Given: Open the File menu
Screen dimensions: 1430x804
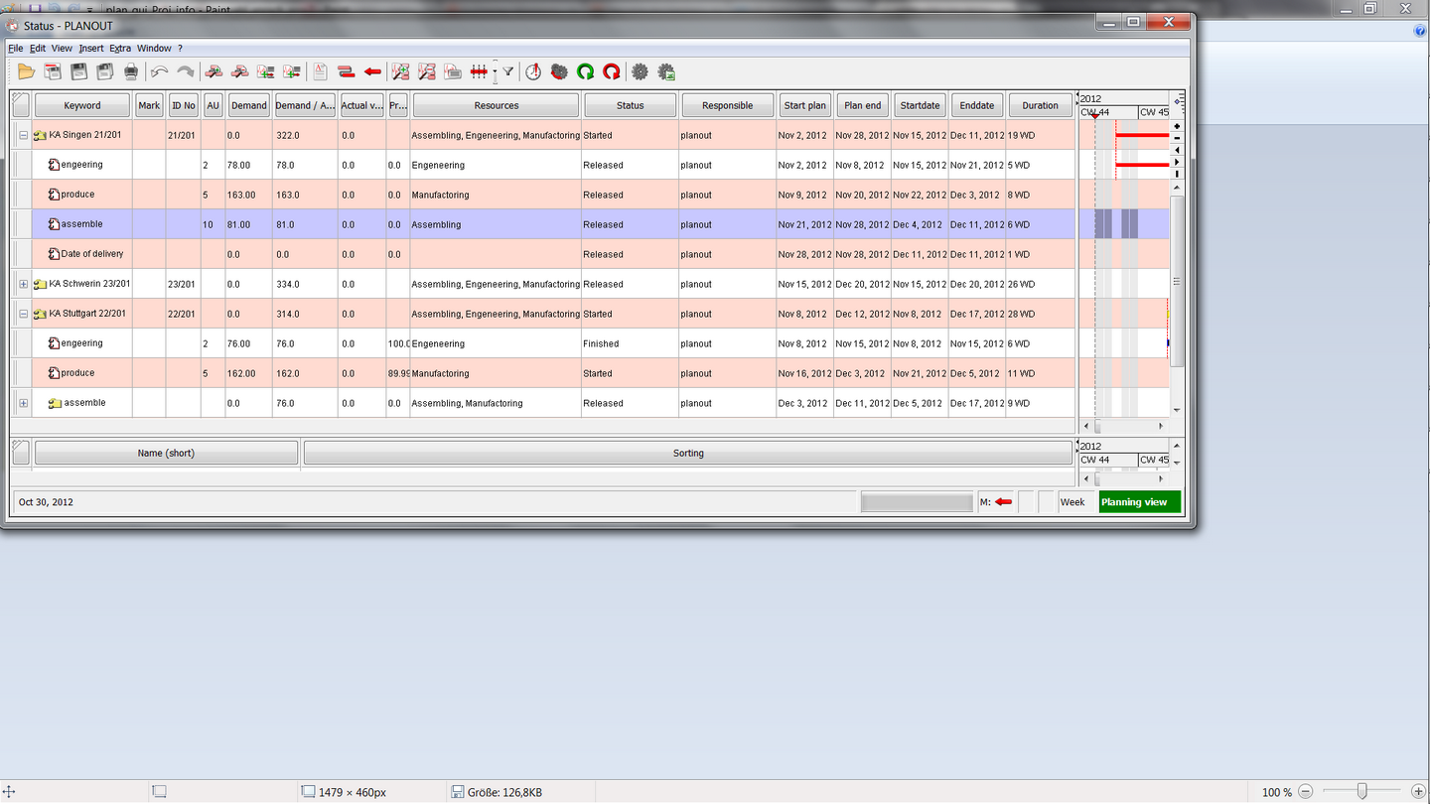Looking at the screenshot, I should point(15,48).
